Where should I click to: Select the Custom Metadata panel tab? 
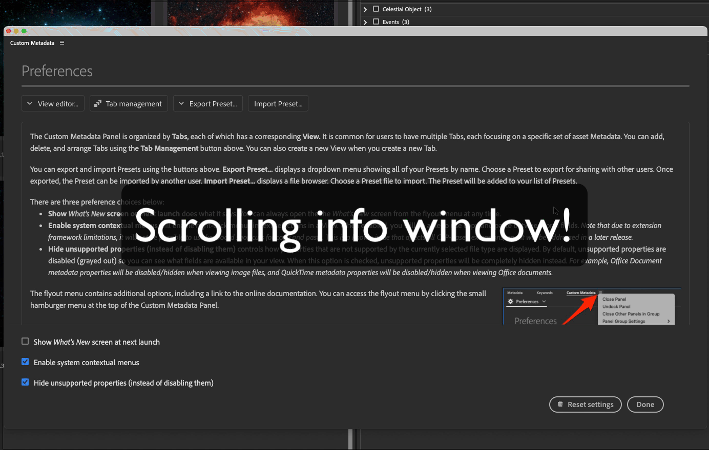pos(32,43)
